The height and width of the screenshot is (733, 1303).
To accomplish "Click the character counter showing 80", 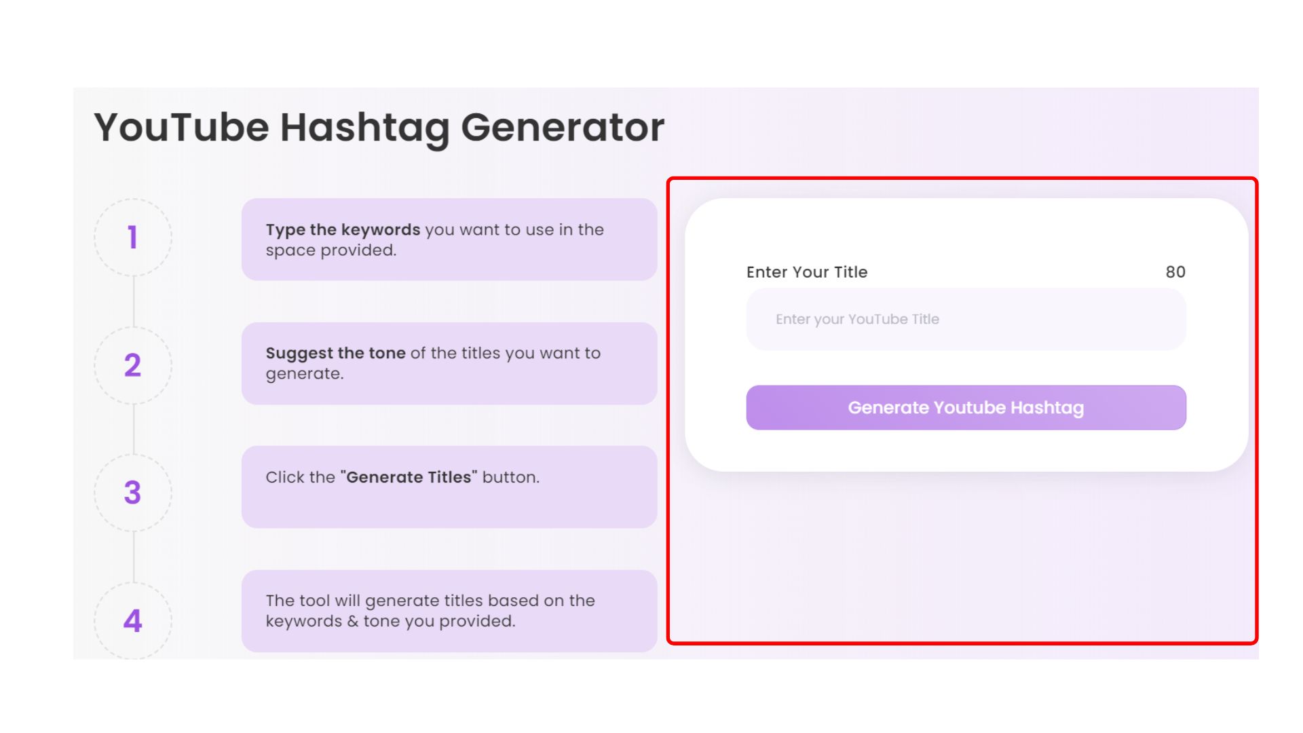I will coord(1175,272).
